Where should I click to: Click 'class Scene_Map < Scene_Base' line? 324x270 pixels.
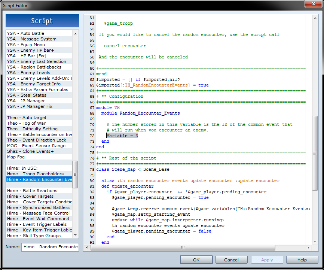[133, 169]
